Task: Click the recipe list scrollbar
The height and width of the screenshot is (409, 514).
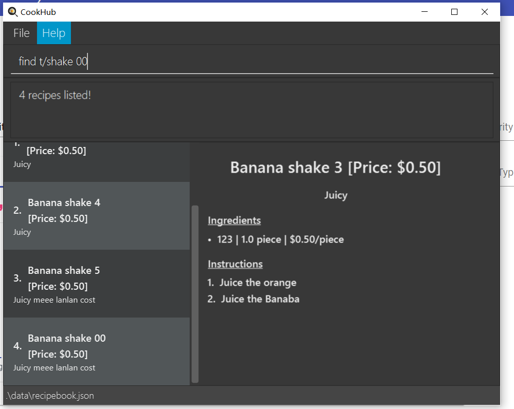Action: 195,294
